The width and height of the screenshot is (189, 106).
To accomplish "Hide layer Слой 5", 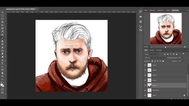I will [145, 70].
